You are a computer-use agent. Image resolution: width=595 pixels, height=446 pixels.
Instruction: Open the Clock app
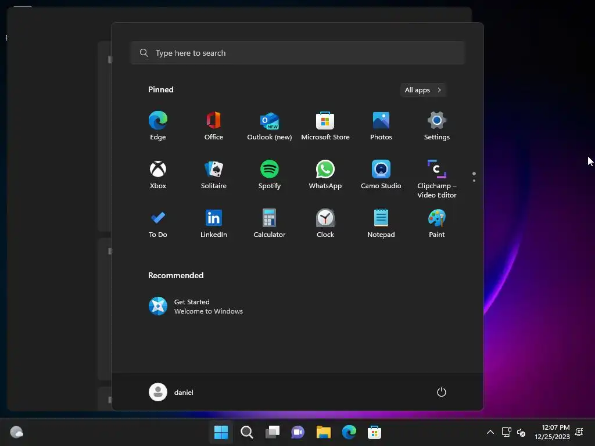(325, 224)
